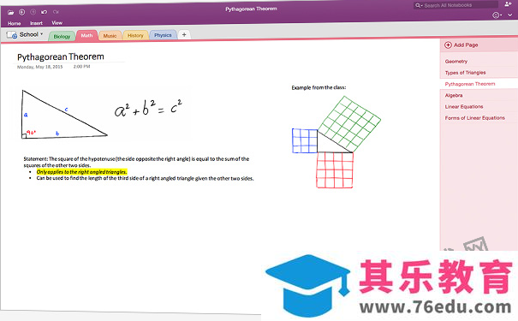Click the share notebook person icon
The height and width of the screenshot is (321, 518).
click(x=508, y=4)
